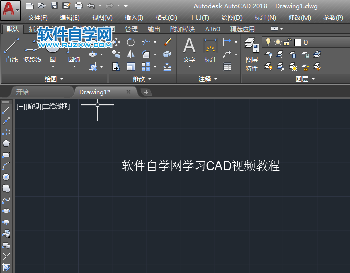Select the Scale tool in the Modify panel
Screen dimensions: 350x273
[x=130, y=67]
